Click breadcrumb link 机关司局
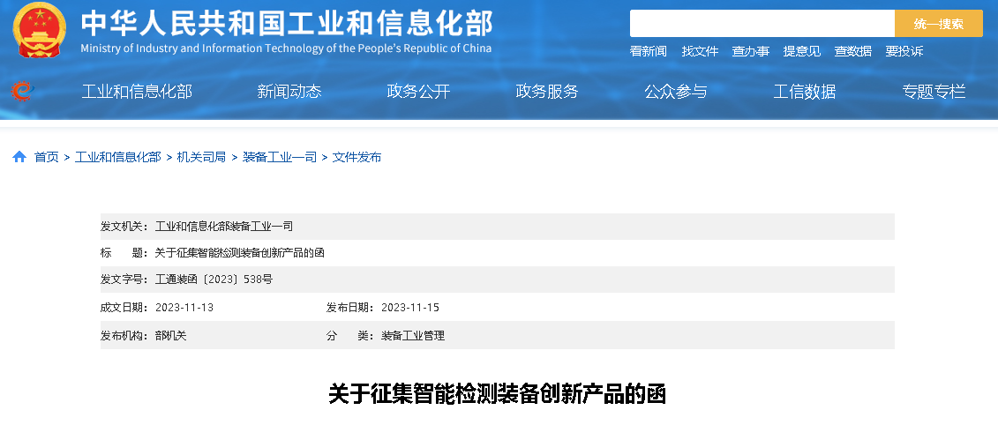 pyautogui.click(x=201, y=157)
